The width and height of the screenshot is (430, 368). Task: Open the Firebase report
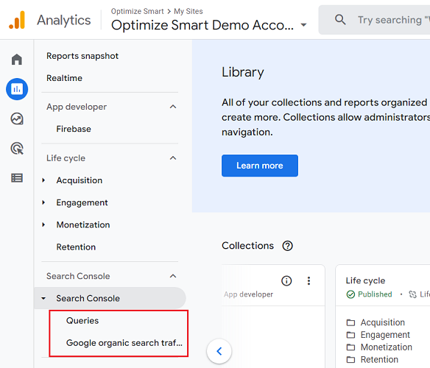(74, 129)
